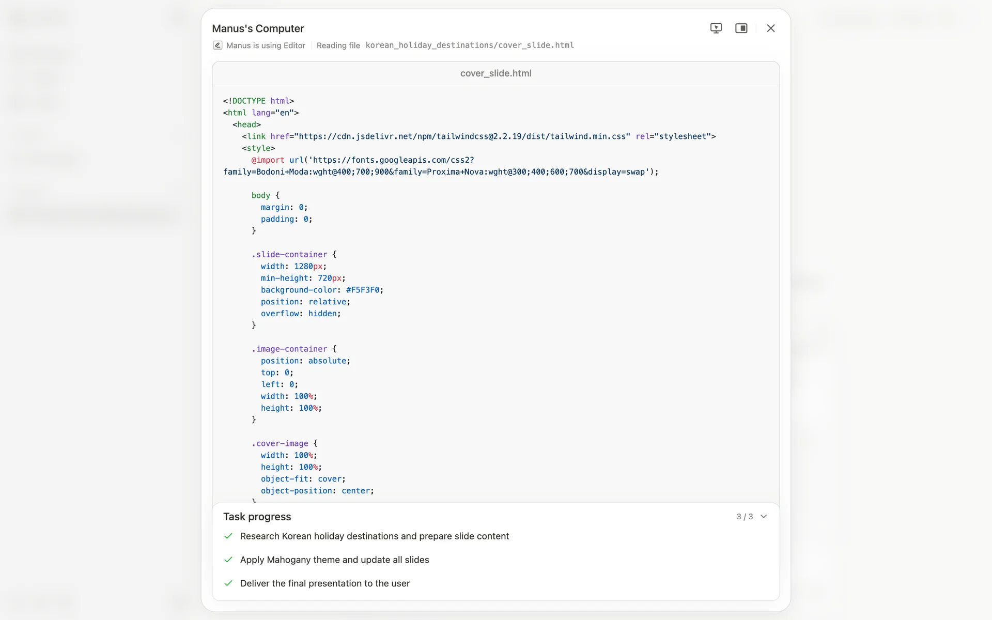This screenshot has width=992, height=620.
Task: Click the korean_holiday_destinations/cover_slide.html file path
Action: point(469,45)
